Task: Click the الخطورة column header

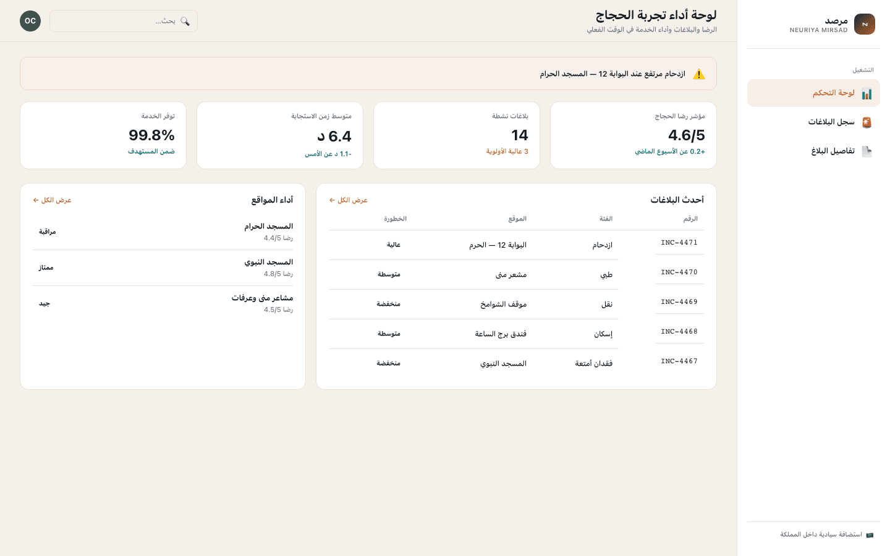Action: point(395,219)
